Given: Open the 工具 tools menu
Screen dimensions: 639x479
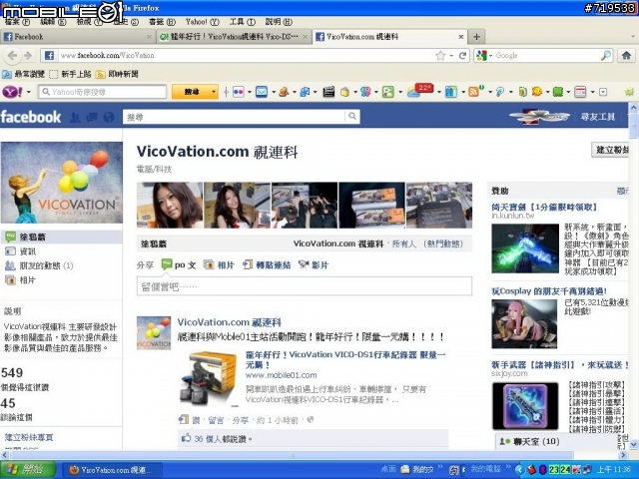Looking at the screenshot, I should [x=242, y=22].
